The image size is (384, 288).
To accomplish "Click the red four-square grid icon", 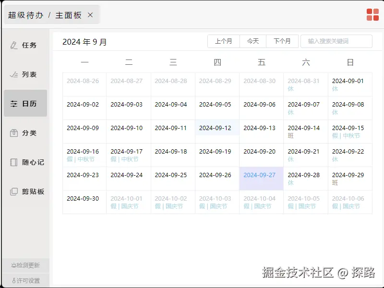I will 372,15.
